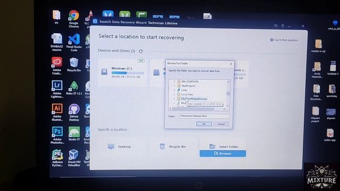This screenshot has height=191, width=340.
Task: Click the Folder name input field
Action: [x=205, y=116]
